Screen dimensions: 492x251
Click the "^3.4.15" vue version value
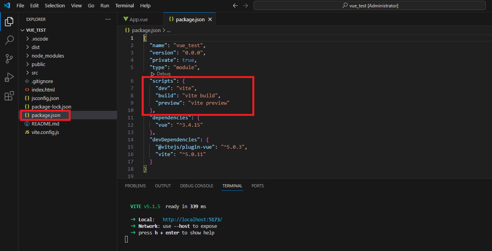click(189, 125)
